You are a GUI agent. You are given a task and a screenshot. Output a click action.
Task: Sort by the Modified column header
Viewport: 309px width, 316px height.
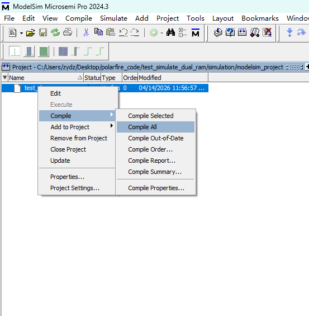173,78
